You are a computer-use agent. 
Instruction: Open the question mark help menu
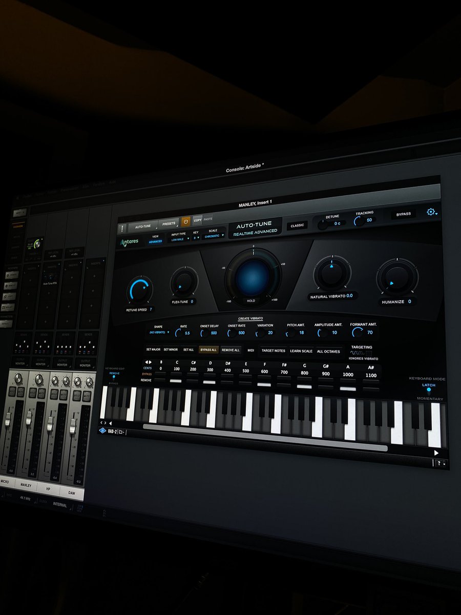[x=441, y=463]
